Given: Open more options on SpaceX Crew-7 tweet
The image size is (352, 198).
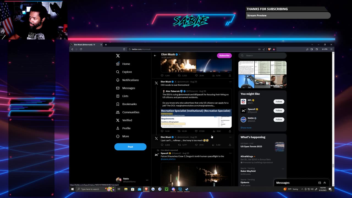Looking at the screenshot, I should click(x=230, y=153).
